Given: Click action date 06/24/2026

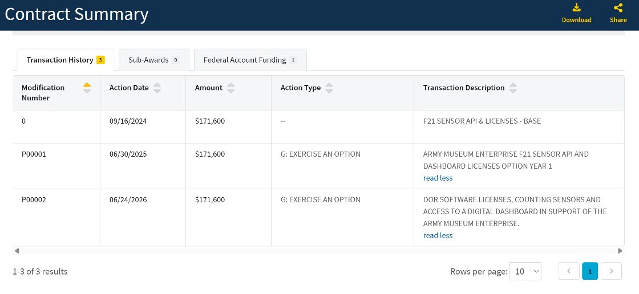Looking at the screenshot, I should click(x=128, y=200).
